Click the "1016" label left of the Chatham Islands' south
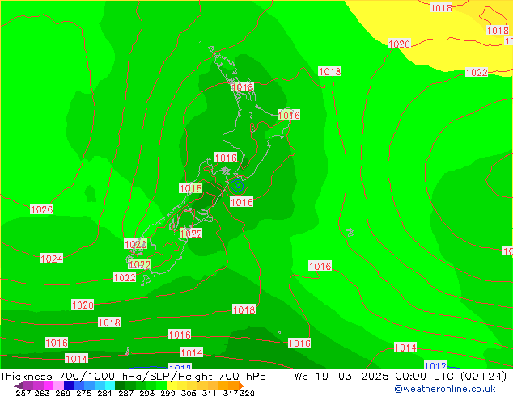The image size is (513, 396). coord(320,266)
